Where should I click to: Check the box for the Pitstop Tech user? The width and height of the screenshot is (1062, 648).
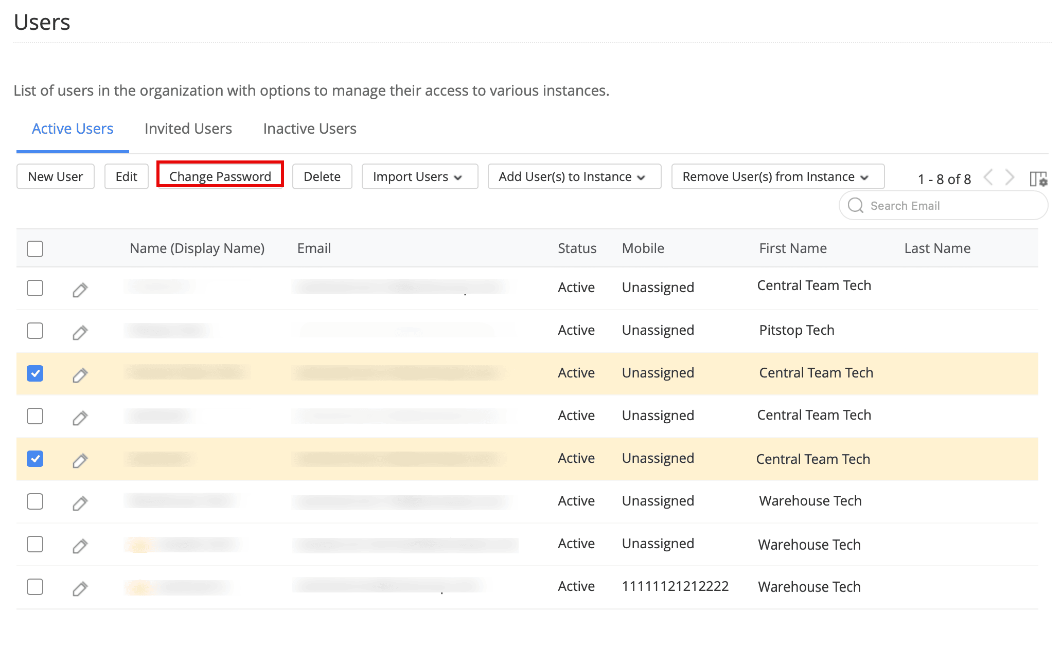point(35,331)
